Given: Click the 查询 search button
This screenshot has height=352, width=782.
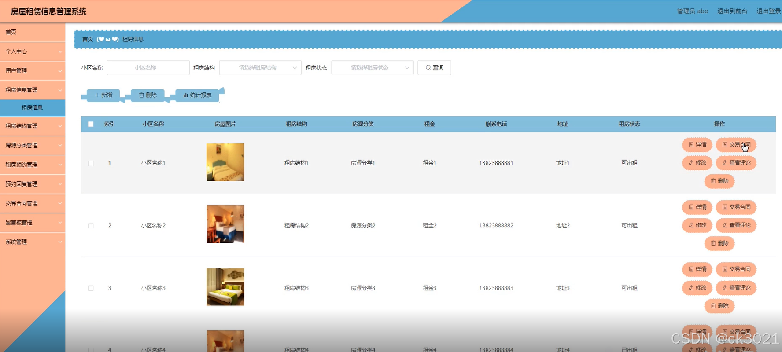Looking at the screenshot, I should (x=434, y=68).
